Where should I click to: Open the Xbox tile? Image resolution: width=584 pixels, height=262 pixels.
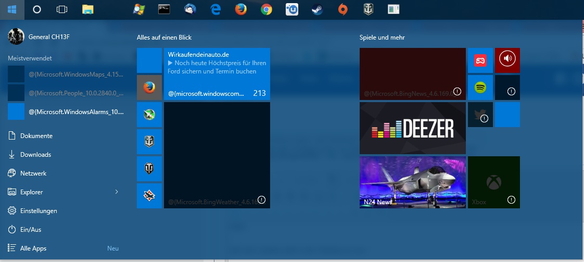(494, 182)
